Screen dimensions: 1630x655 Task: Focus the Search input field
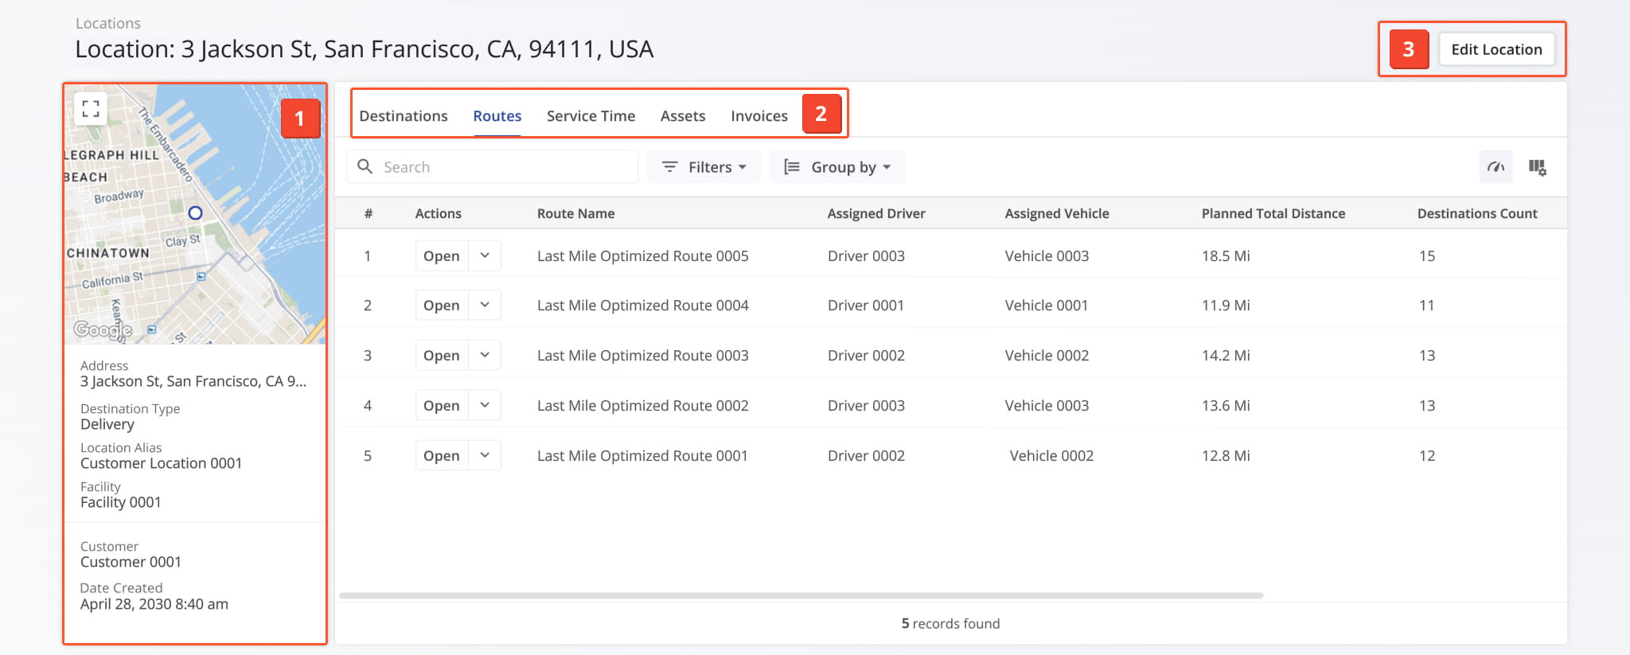point(493,167)
